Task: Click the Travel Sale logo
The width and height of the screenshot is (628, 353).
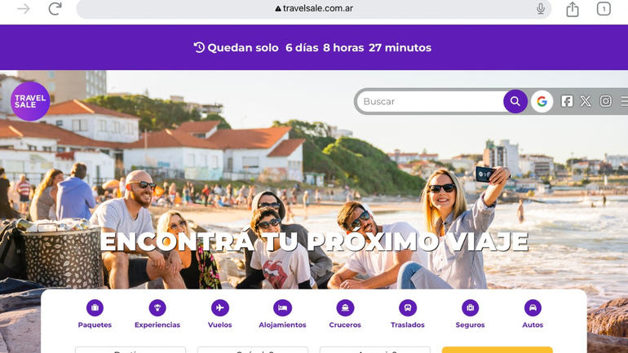Action: click(30, 101)
